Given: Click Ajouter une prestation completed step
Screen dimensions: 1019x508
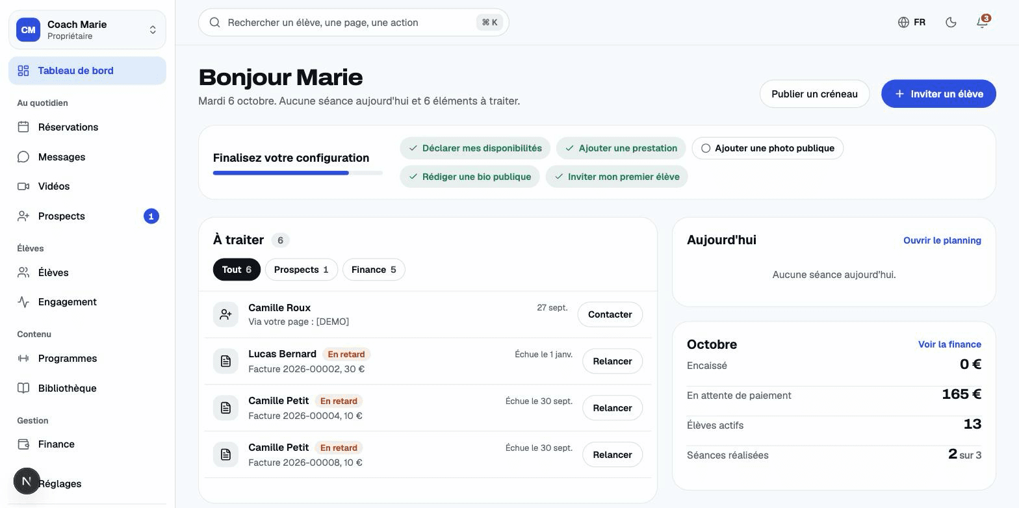Looking at the screenshot, I should [x=621, y=148].
